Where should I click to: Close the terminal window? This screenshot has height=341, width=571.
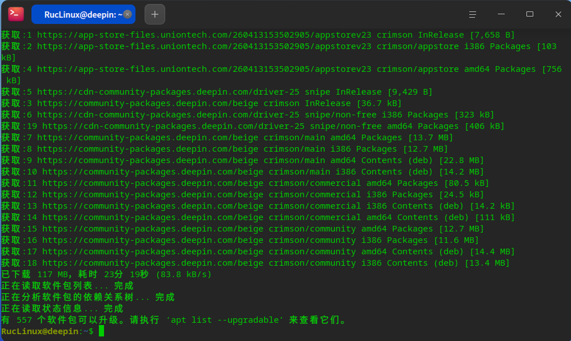pos(558,14)
